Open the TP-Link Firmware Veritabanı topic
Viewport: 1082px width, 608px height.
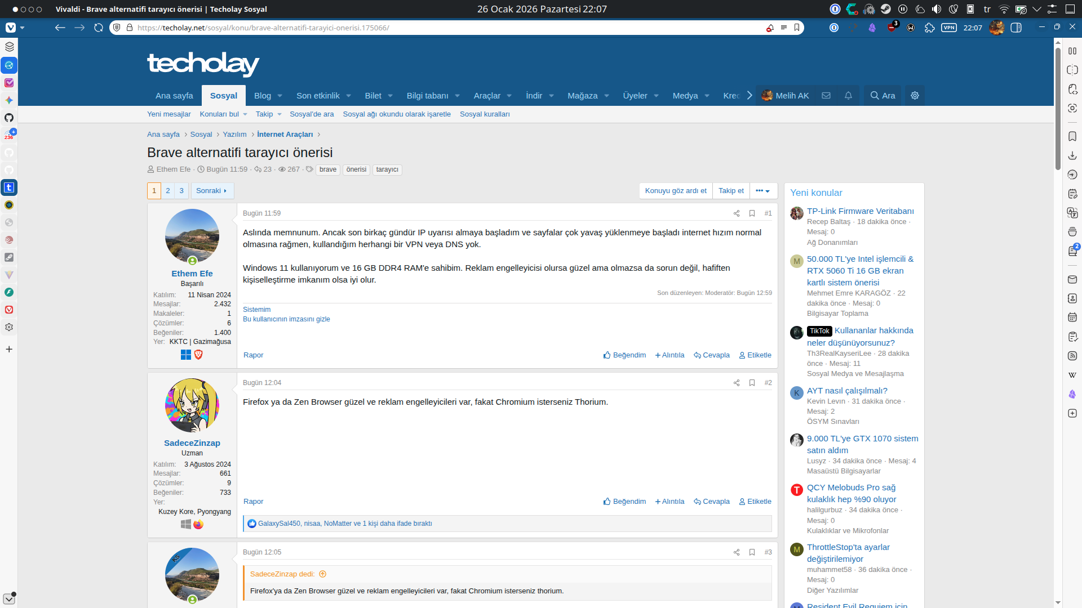pos(860,211)
